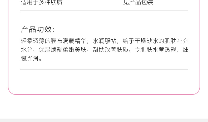Click the bottom-right rounded corner of pink frame
This screenshot has height=122, width=208.
197,92
